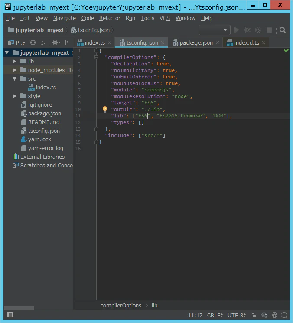Collapse the src folder arrow
Screen dimensions: 293x323
click(14, 78)
